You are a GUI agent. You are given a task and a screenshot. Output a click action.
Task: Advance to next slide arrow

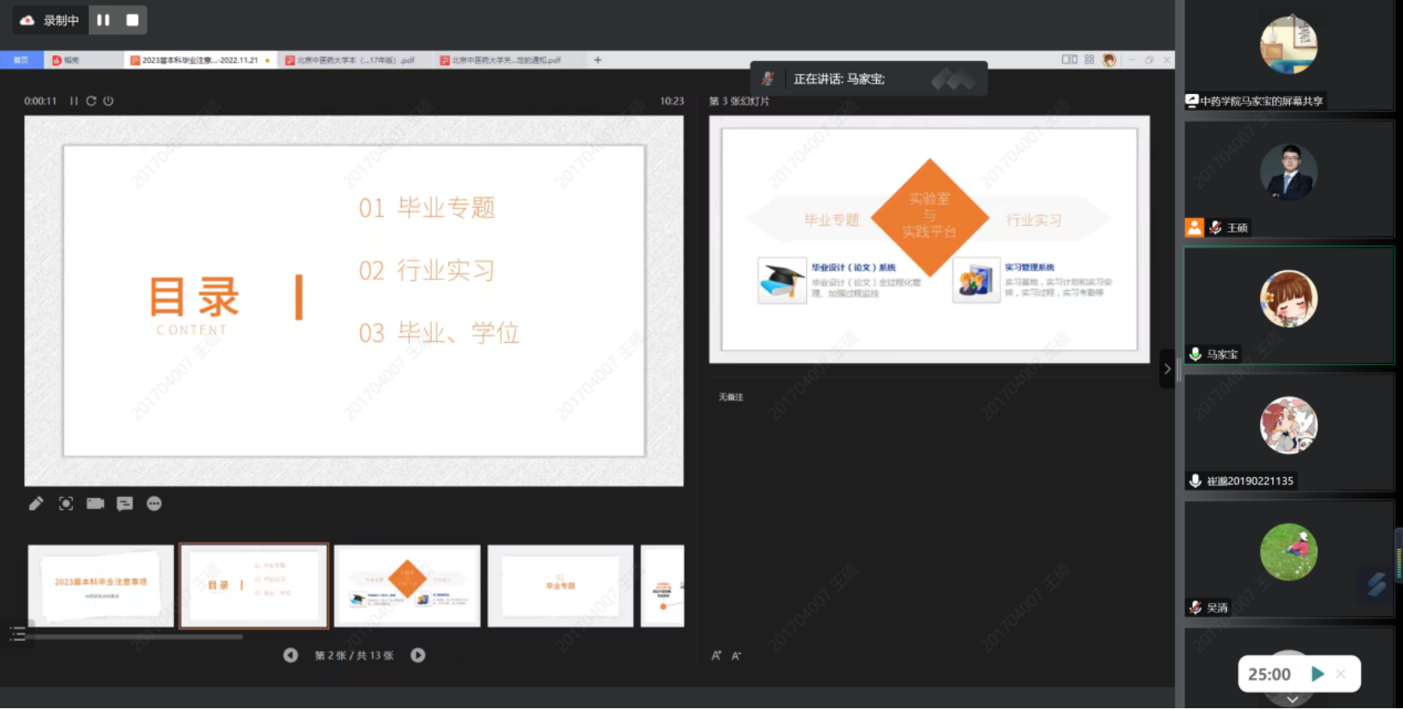pyautogui.click(x=418, y=655)
